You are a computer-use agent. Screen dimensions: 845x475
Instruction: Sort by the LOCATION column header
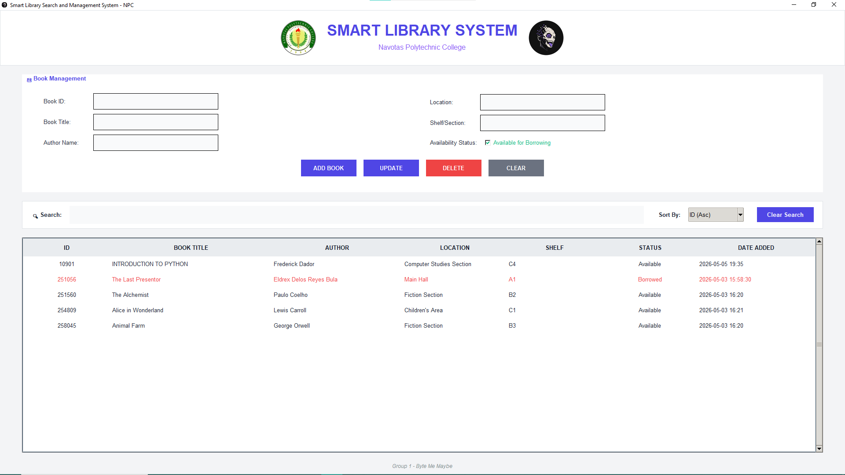tap(455, 248)
